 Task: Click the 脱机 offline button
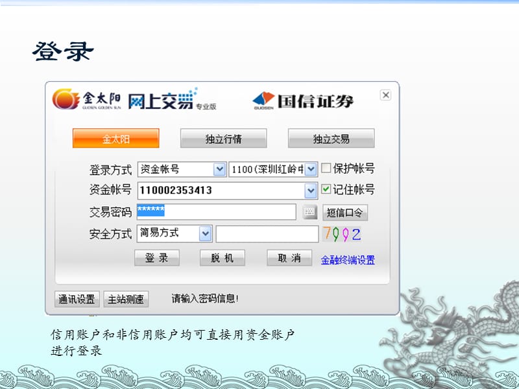point(223,257)
